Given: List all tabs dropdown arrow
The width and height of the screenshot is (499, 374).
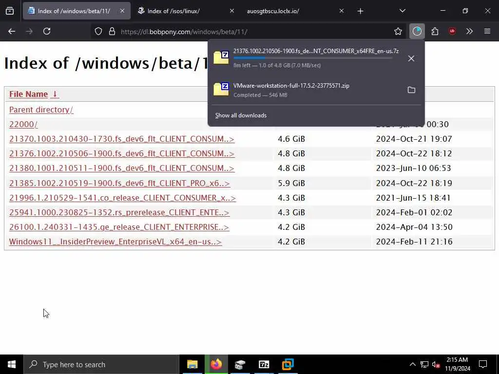Looking at the screenshot, I should click(x=402, y=11).
